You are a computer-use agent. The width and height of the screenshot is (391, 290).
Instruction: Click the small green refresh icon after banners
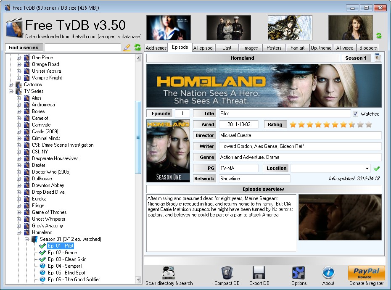click(379, 36)
